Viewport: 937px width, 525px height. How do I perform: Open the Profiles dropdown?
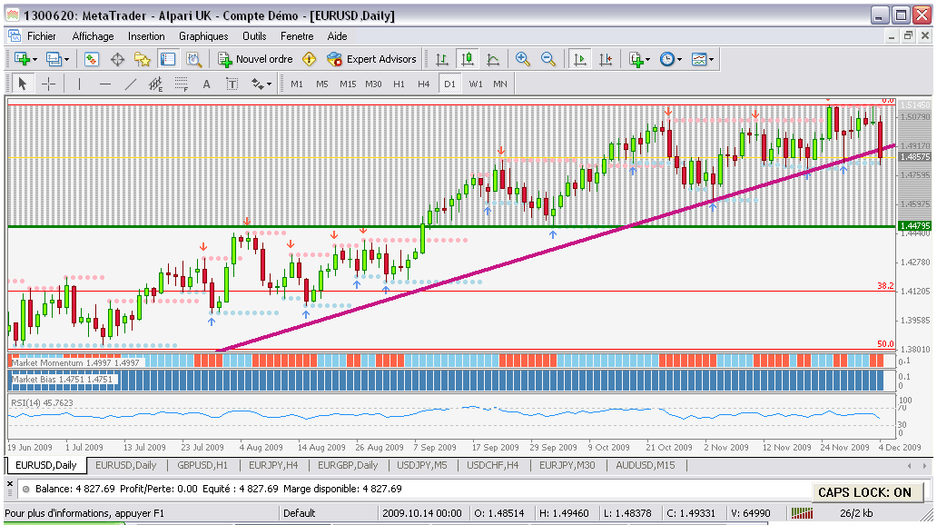(57, 59)
